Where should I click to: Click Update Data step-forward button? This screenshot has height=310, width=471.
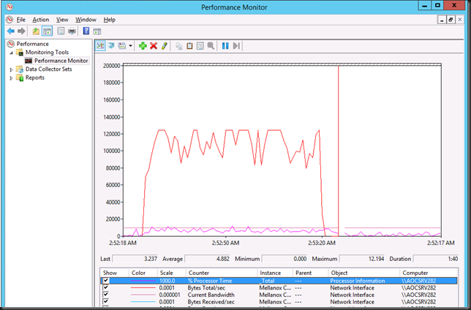coord(236,45)
